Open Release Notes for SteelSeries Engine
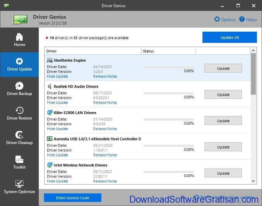This screenshot has width=262, height=206. (x=105, y=76)
